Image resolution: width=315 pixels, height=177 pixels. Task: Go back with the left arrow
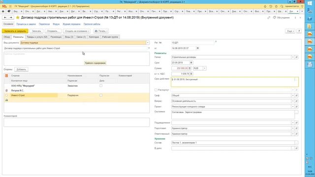click(5, 18)
